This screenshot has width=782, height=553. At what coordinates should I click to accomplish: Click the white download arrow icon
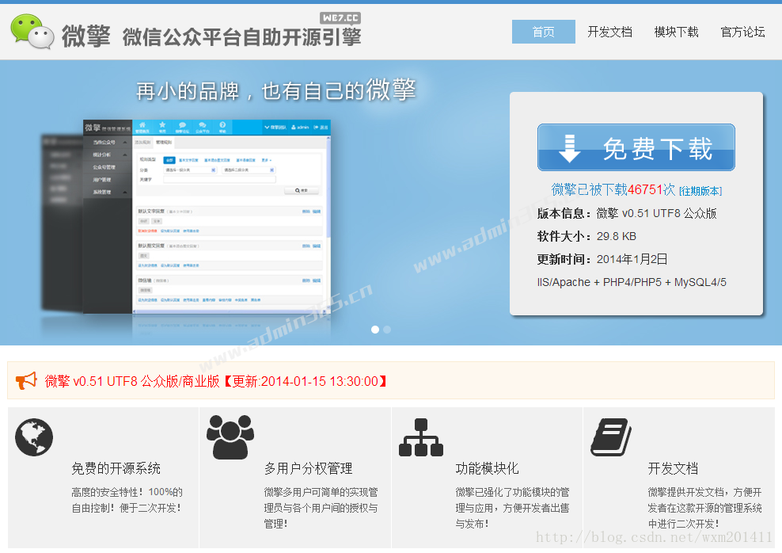point(569,148)
